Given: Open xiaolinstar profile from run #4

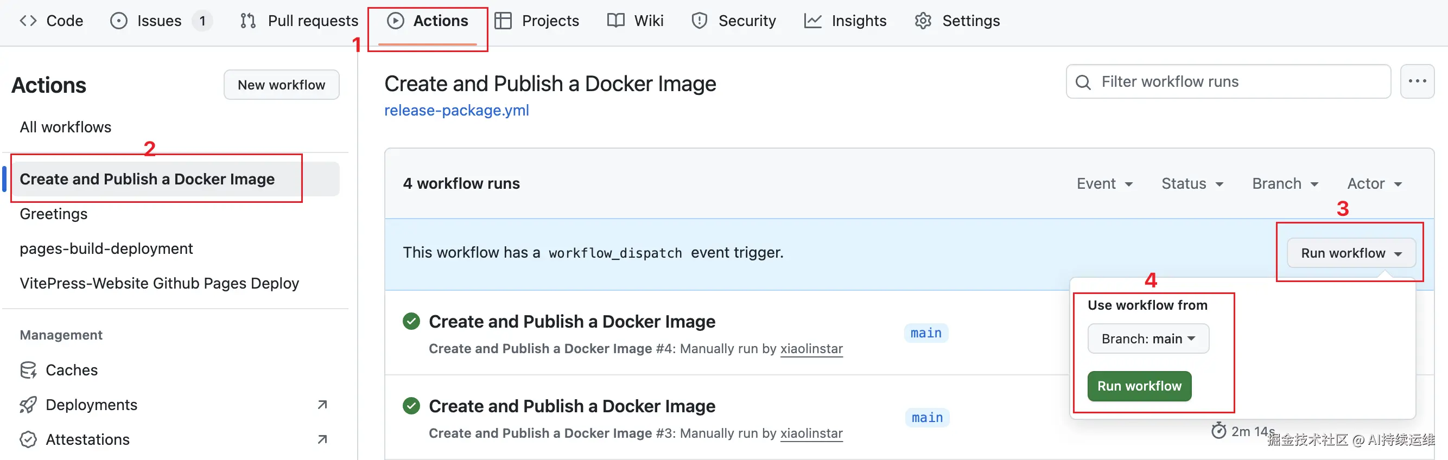Looking at the screenshot, I should click(811, 349).
